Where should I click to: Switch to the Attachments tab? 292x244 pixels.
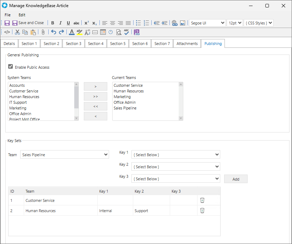[187, 44]
